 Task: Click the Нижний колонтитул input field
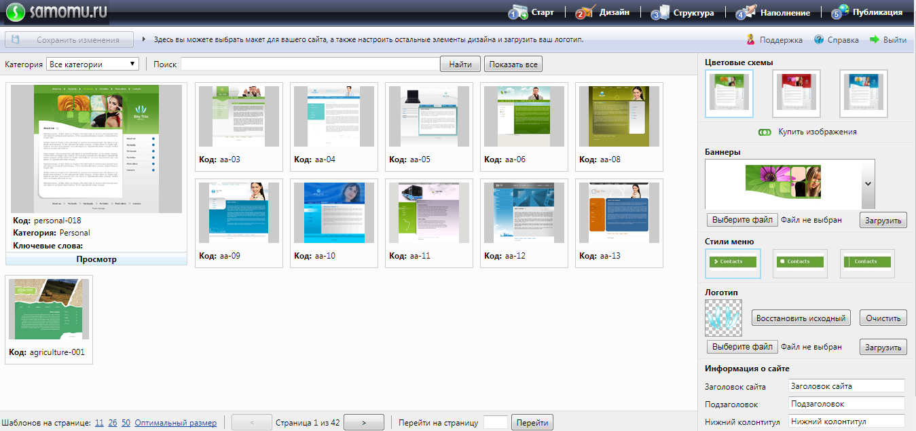(x=847, y=421)
